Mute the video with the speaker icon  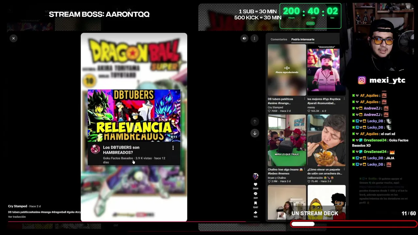pyautogui.click(x=244, y=39)
